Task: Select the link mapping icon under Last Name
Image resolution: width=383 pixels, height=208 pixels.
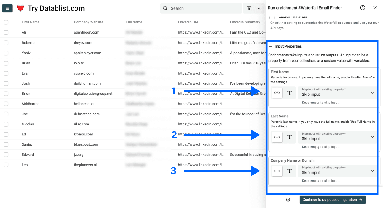Action: tap(277, 137)
